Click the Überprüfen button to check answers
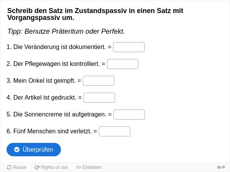The width and height of the screenshot is (230, 172). 34,149
